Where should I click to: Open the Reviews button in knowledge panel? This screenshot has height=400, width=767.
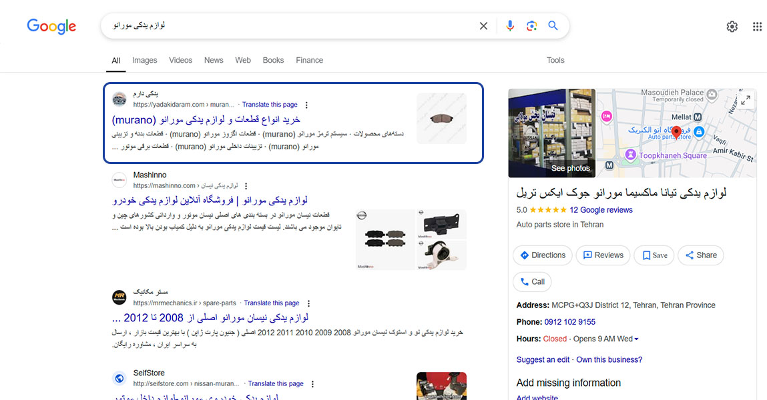(603, 255)
